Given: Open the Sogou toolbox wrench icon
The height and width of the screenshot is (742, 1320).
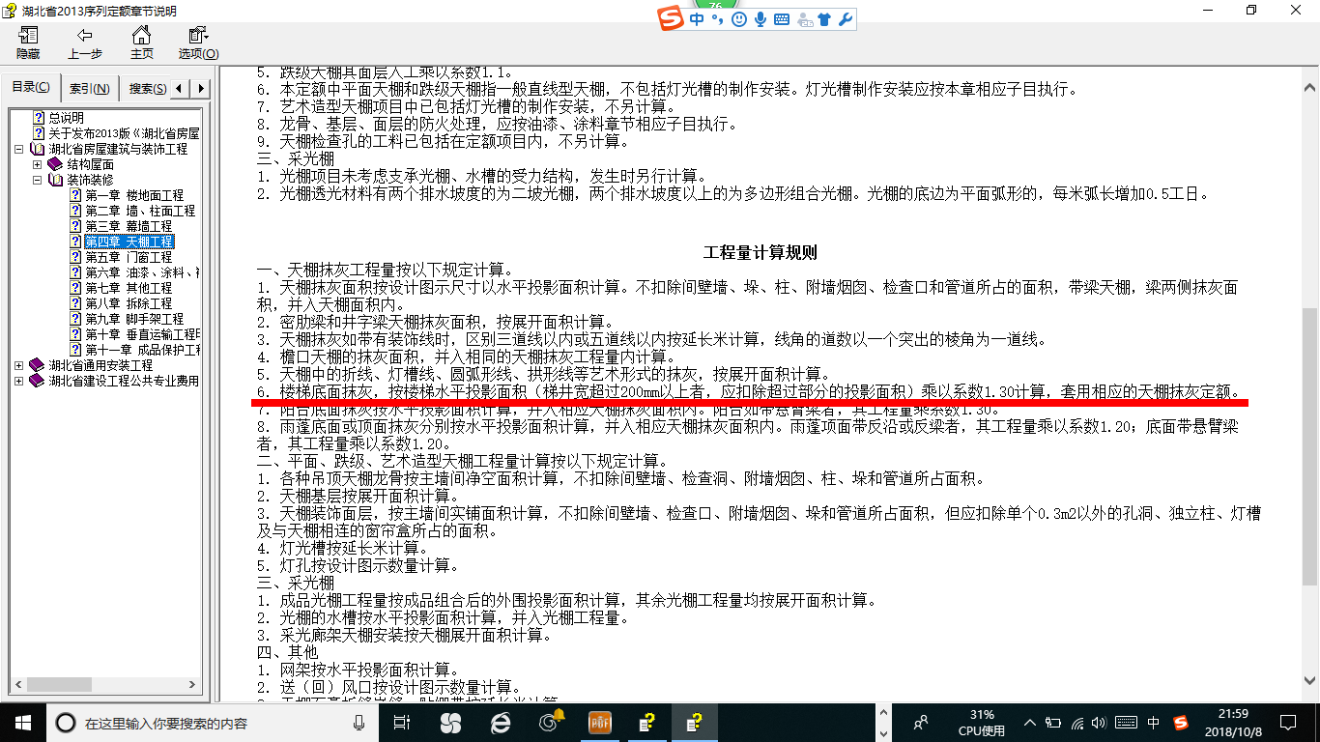Looking at the screenshot, I should click(845, 19).
